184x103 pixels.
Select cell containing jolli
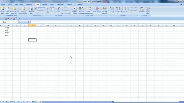pyautogui.click(x=9, y=30)
